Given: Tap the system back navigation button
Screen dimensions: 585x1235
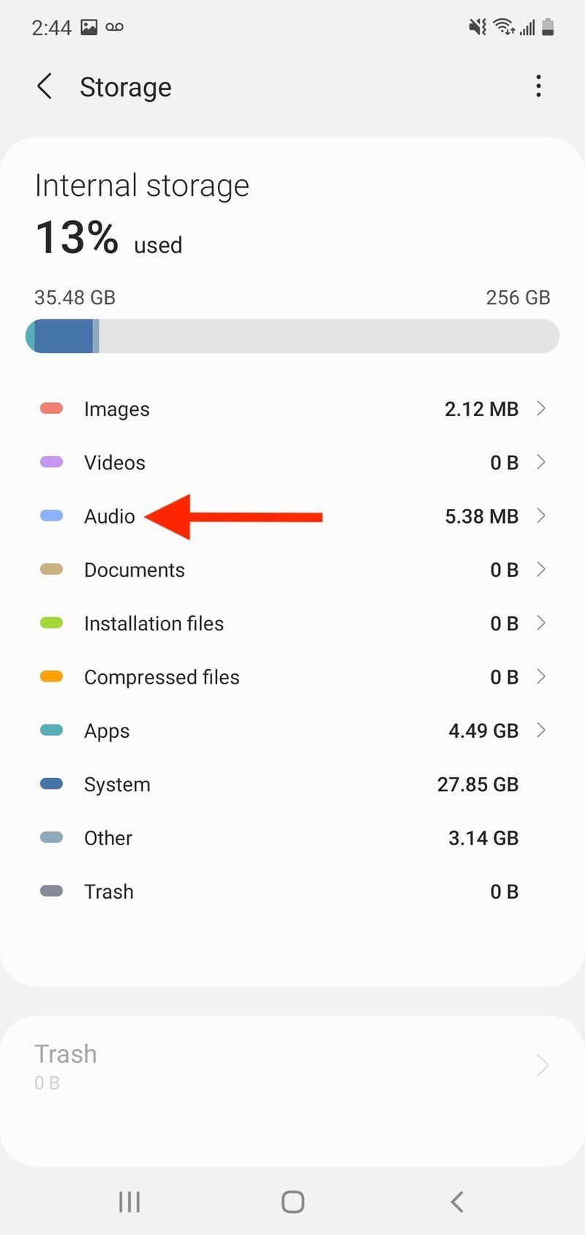Looking at the screenshot, I should click(457, 1202).
